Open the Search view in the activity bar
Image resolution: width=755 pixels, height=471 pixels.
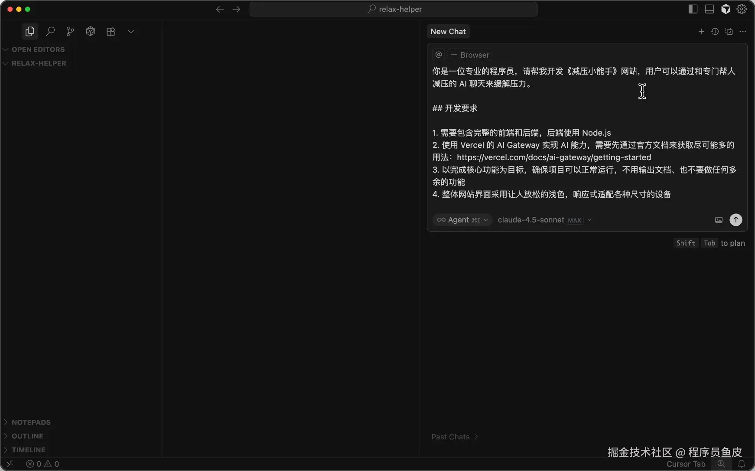point(50,32)
